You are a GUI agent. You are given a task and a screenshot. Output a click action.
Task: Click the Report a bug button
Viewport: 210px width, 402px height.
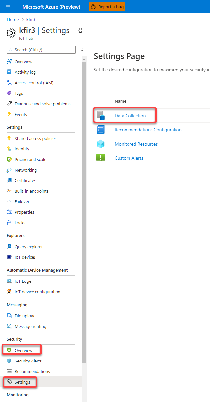107,7
